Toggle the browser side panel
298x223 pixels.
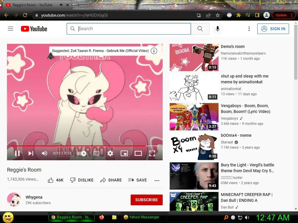(257, 15)
